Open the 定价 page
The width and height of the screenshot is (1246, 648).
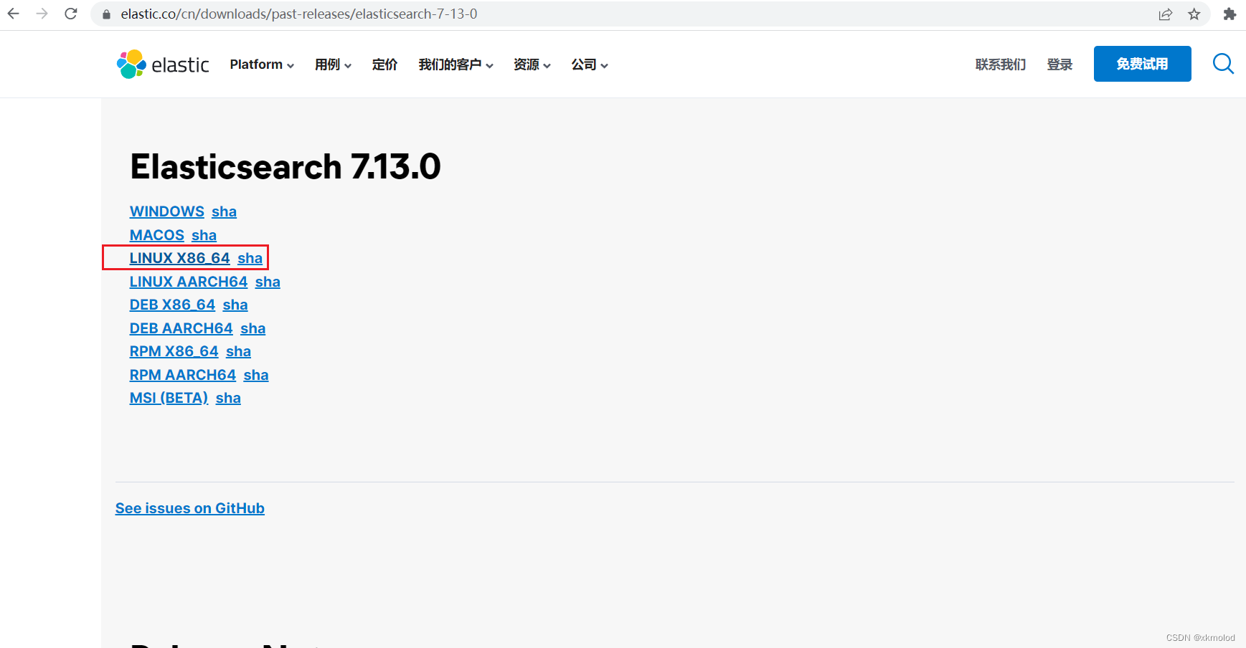click(384, 65)
